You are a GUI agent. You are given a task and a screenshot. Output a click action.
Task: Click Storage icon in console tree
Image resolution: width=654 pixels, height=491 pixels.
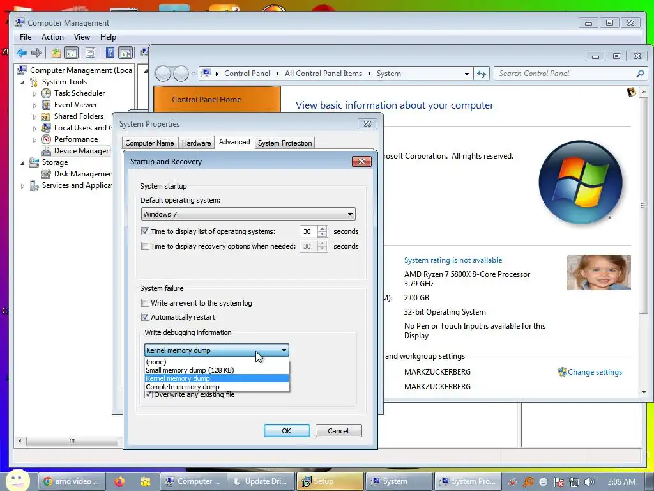point(34,162)
